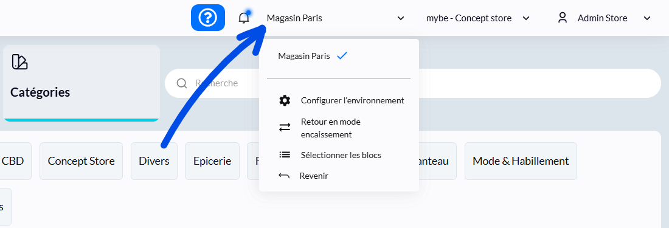Click the Admin Store name text

[603, 18]
